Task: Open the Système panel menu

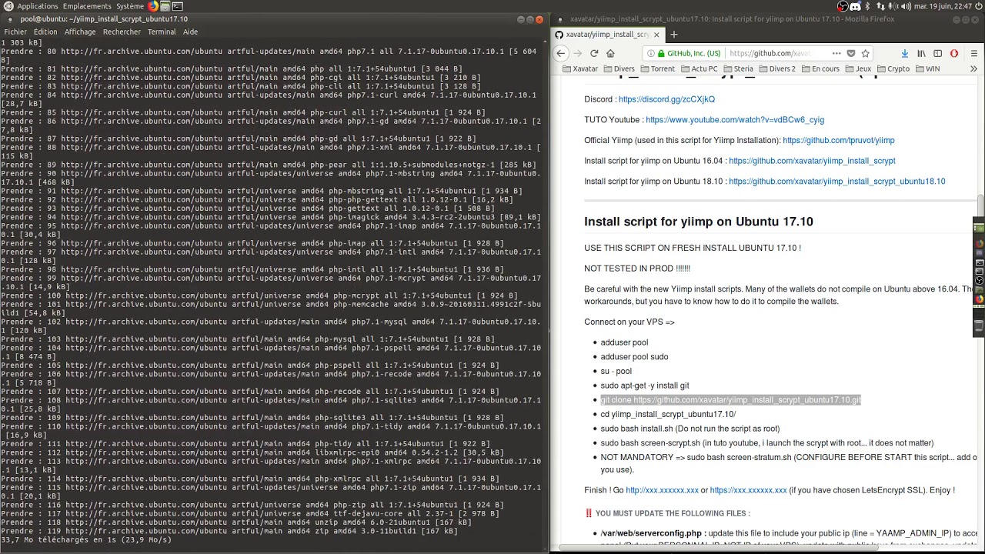Action: [130, 6]
